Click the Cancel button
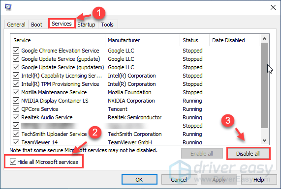This screenshot has width=281, height=189. 179,180
